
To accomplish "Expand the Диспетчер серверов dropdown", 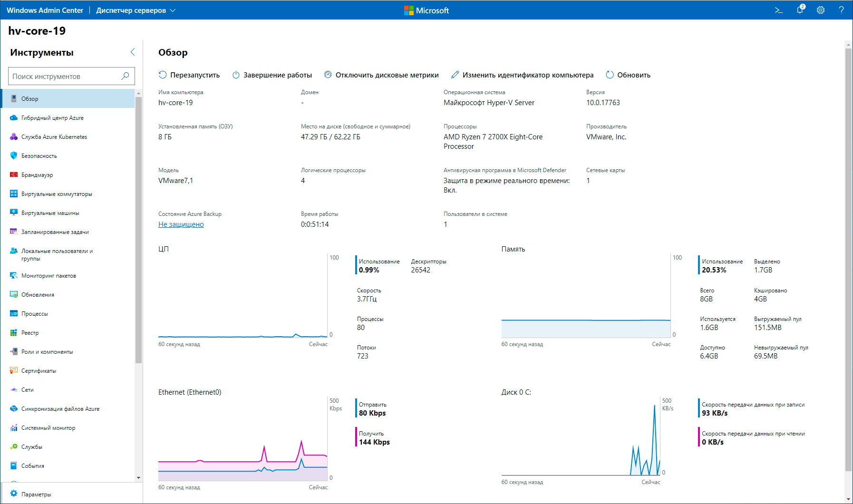I will 136,10.
